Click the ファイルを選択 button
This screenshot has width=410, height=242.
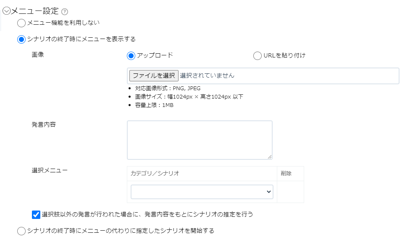point(154,76)
